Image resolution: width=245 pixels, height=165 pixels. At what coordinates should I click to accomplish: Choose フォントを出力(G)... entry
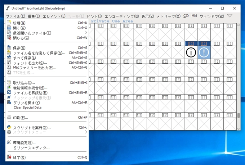pyautogui.click(x=47, y=63)
